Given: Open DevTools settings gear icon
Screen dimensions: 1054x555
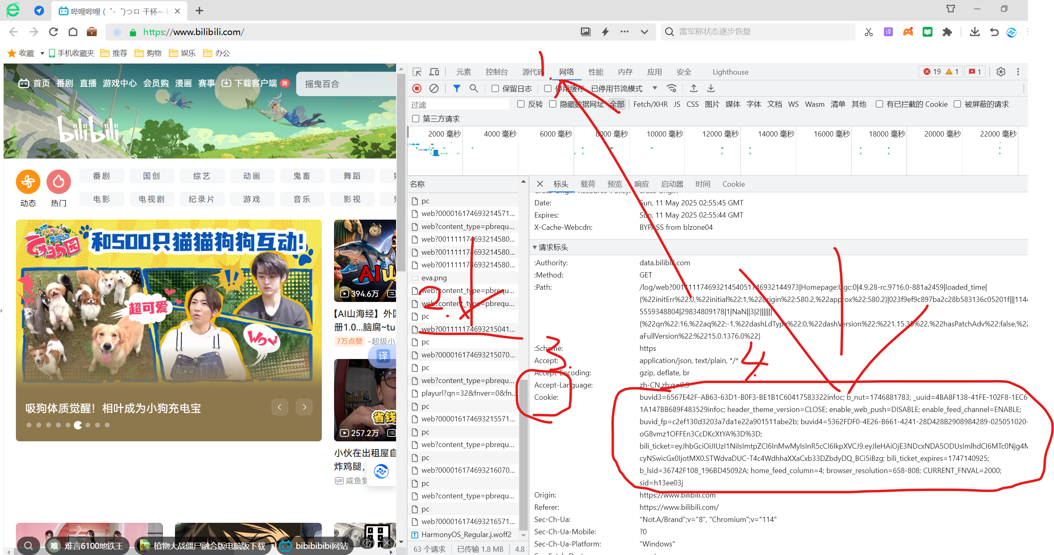Looking at the screenshot, I should (1001, 72).
